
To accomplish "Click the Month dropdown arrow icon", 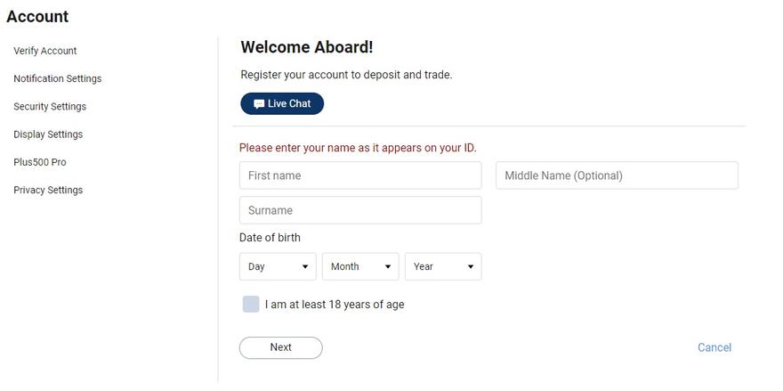I will tap(388, 267).
